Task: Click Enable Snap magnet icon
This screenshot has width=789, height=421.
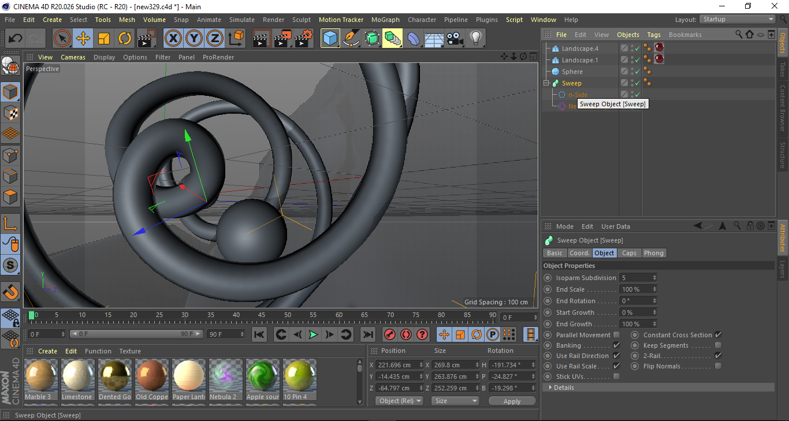Action: [10, 292]
